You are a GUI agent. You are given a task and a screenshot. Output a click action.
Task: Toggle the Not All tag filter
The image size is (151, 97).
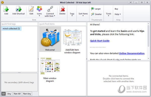click(x=17, y=94)
